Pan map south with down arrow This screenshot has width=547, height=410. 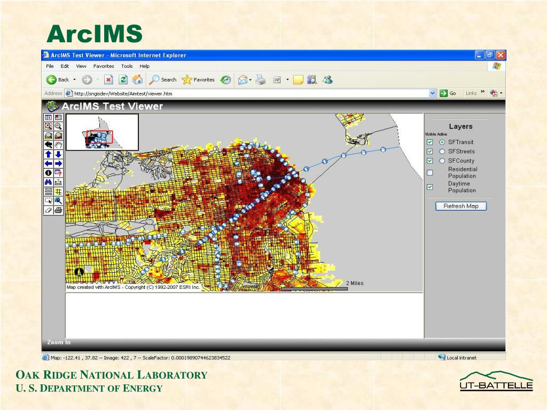58,154
